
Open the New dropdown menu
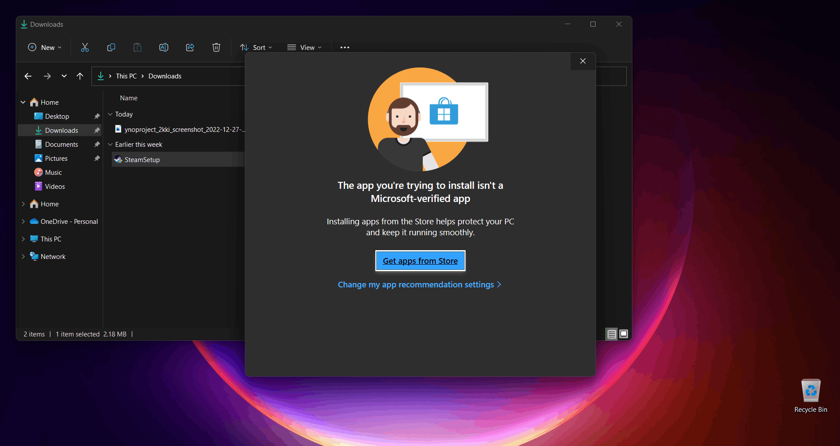(45, 47)
